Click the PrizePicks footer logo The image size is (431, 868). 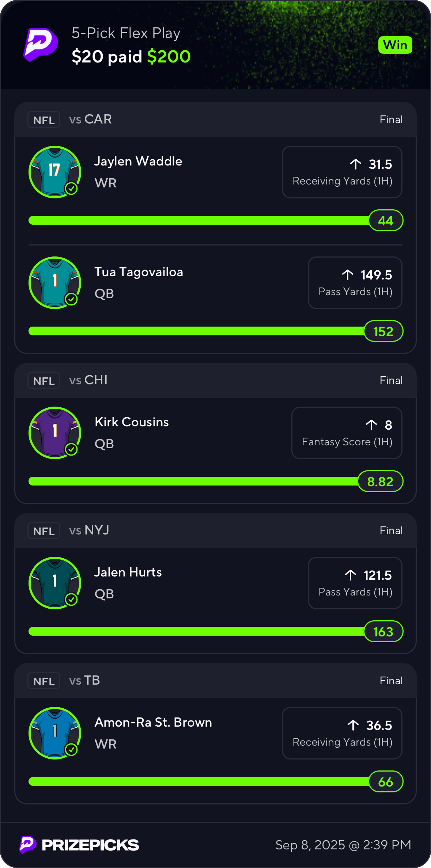click(x=79, y=845)
